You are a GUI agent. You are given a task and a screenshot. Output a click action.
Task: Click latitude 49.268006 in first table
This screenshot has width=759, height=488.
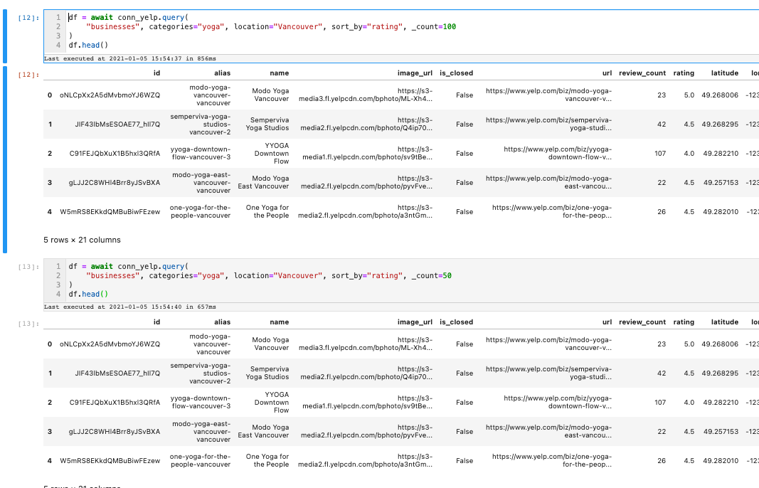tap(720, 95)
